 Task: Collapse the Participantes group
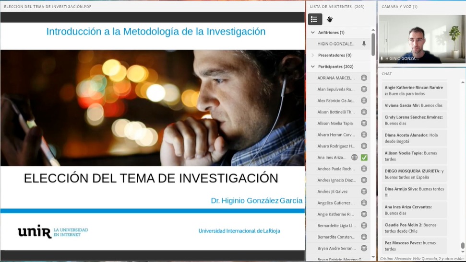point(313,67)
